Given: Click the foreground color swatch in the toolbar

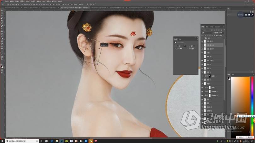Looking at the screenshot, I should [1, 66].
